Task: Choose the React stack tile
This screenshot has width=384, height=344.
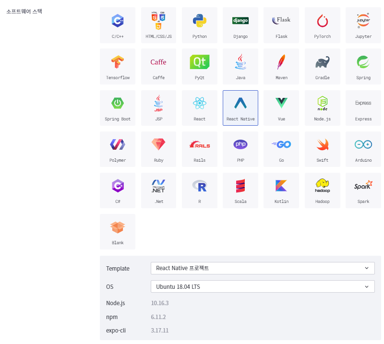Action: (200, 108)
